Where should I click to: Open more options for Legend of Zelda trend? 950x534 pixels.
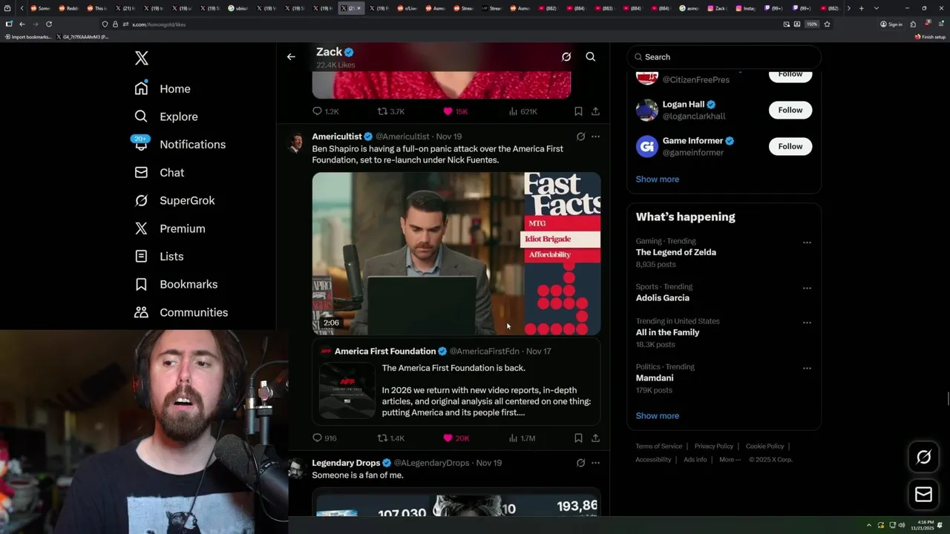point(807,243)
